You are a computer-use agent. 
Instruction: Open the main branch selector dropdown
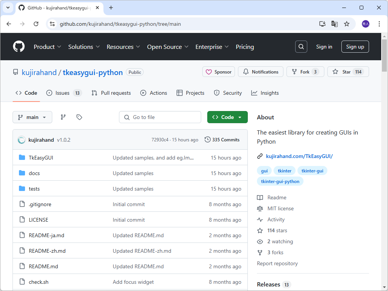point(32,117)
